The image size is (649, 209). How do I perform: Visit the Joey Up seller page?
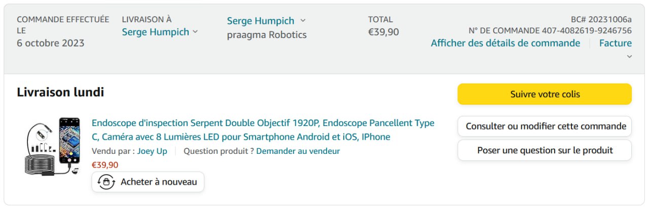(152, 151)
